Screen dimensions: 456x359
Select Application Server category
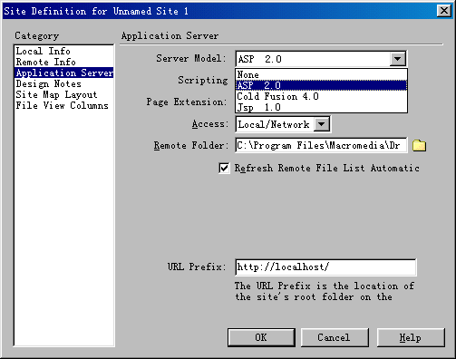[x=63, y=73]
